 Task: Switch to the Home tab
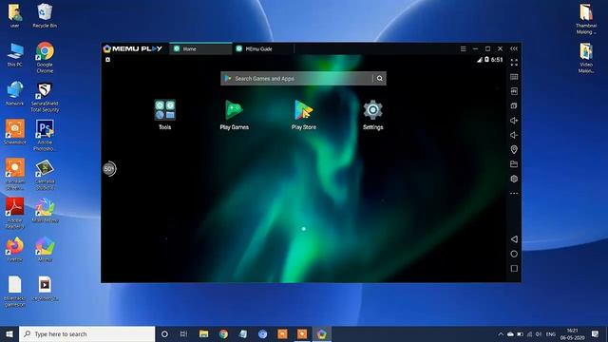(x=200, y=48)
